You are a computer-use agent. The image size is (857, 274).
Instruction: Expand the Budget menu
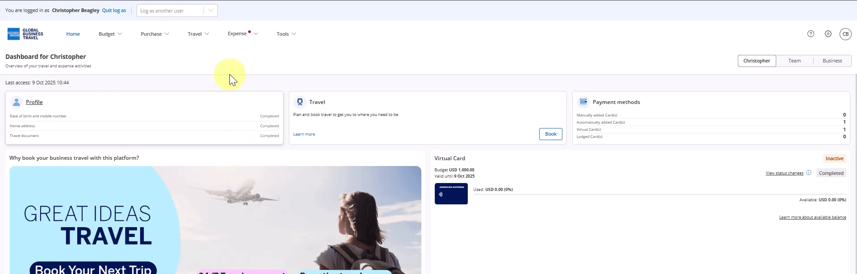point(110,34)
